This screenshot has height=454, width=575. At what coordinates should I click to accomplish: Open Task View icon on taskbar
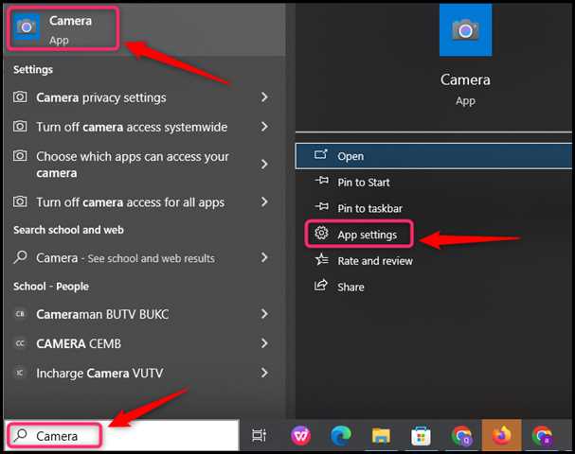pos(259,435)
